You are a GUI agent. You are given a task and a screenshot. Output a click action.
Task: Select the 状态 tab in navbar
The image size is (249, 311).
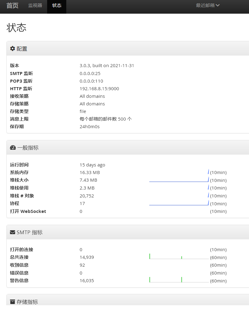(x=57, y=5)
